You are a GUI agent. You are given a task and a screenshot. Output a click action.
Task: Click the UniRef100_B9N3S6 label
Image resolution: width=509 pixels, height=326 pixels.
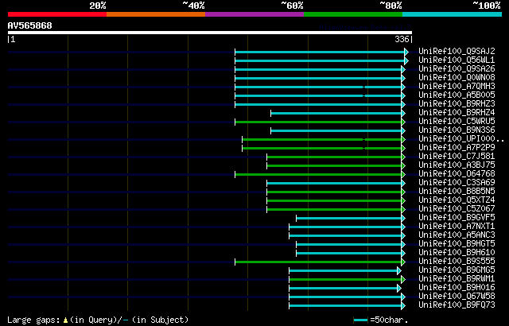(x=457, y=130)
